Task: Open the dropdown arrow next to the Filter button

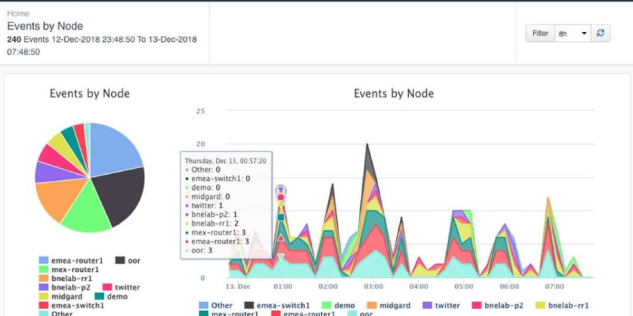Action: tap(584, 33)
